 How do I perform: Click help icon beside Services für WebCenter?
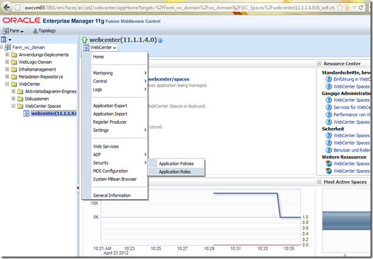pyautogui.click(x=329, y=107)
